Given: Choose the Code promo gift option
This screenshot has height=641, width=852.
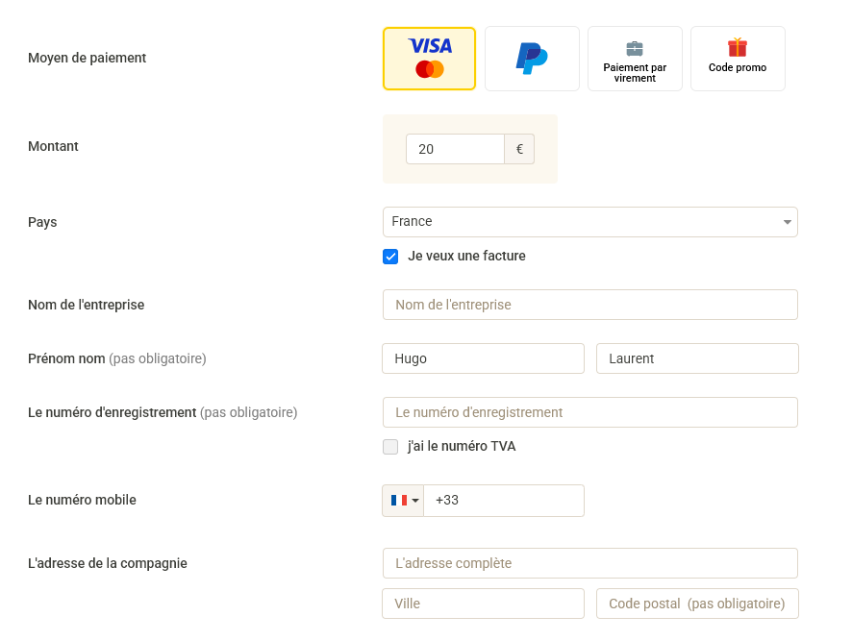Looking at the screenshot, I should tap(738, 59).
